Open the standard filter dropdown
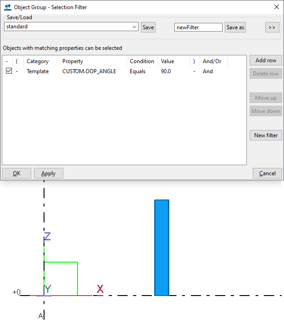The image size is (284, 323). pos(134,27)
